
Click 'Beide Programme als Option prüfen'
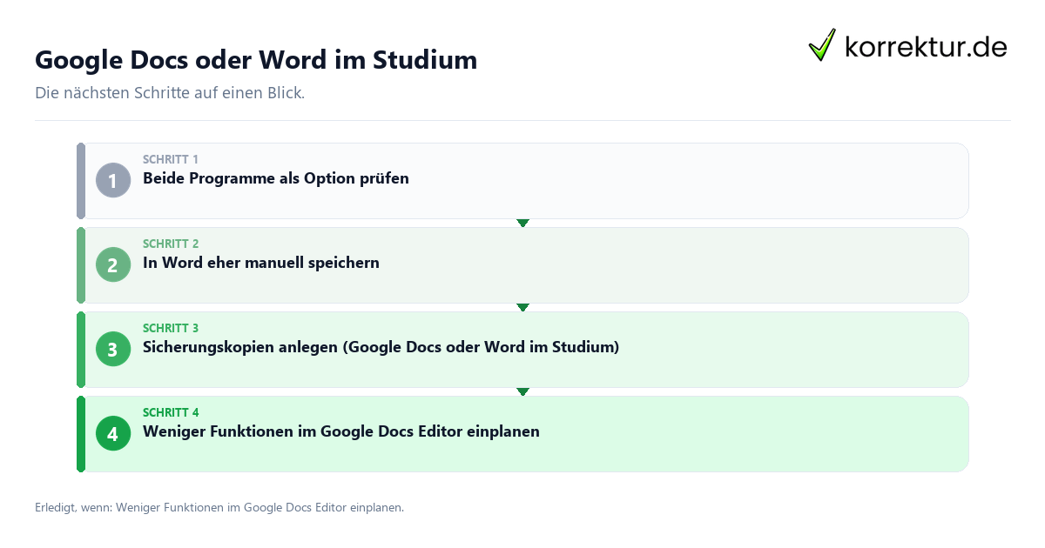tap(276, 178)
